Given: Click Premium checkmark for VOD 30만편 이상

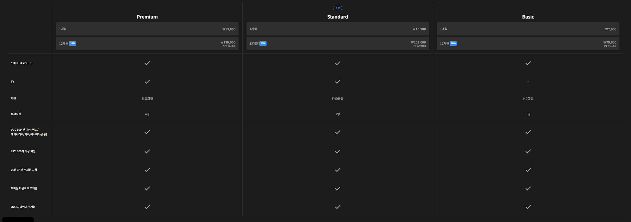Looking at the screenshot, I should (147, 132).
